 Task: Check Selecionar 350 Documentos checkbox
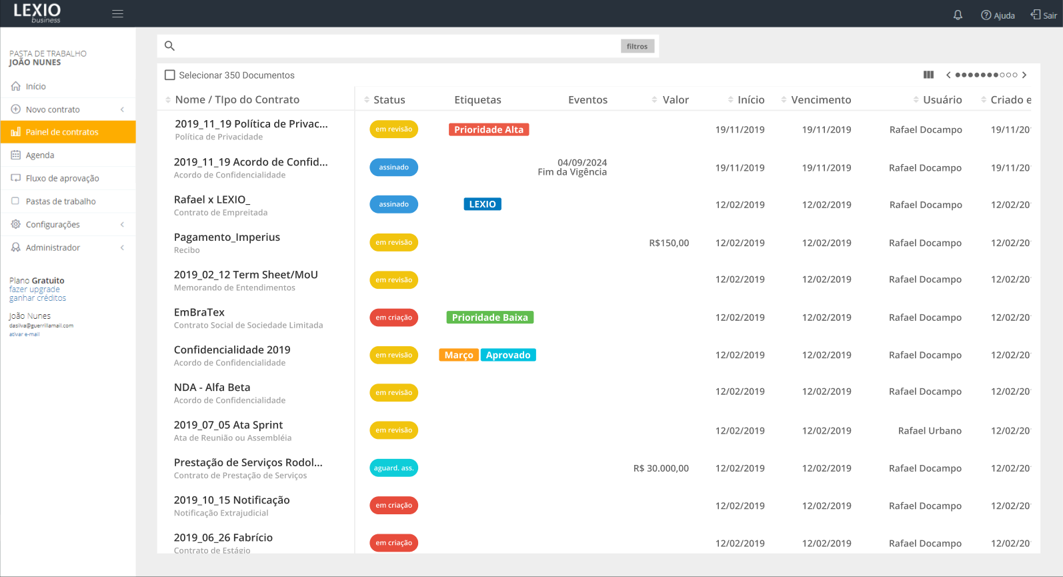coord(170,75)
